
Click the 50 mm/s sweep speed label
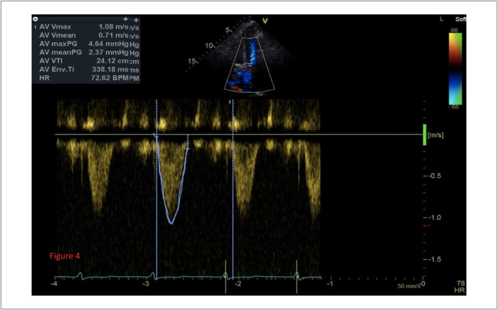click(x=409, y=286)
